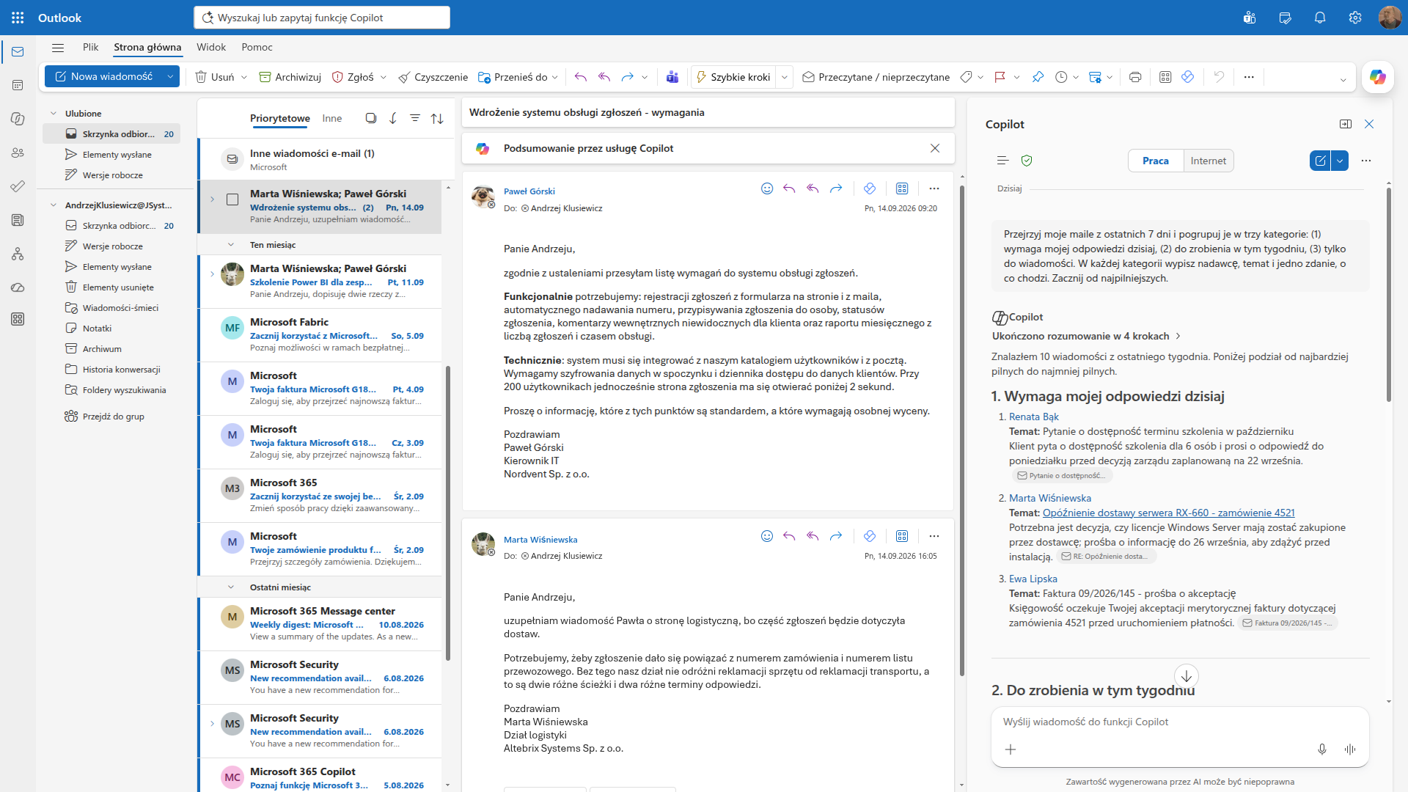Click message list filter icon
The height and width of the screenshot is (792, 1408).
point(415,118)
